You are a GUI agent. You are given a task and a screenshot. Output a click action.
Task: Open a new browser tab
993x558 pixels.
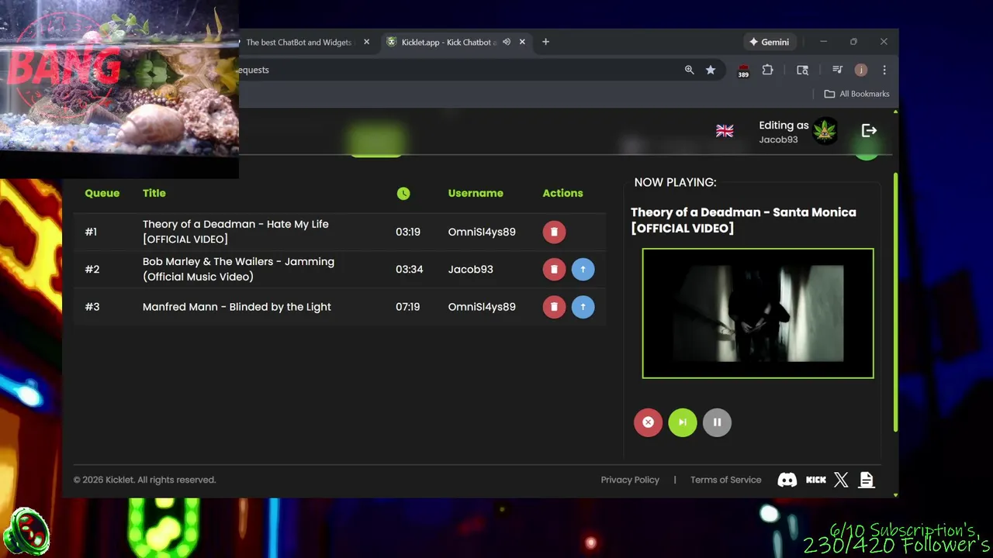545,42
